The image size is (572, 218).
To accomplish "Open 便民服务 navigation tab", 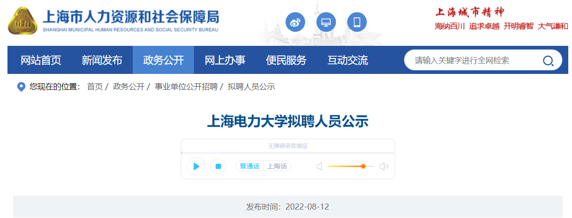I will [286, 60].
